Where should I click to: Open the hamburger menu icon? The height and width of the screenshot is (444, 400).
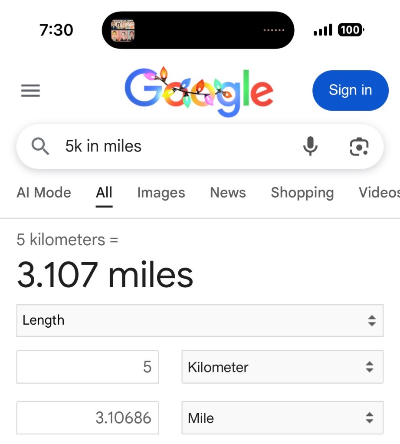point(30,91)
